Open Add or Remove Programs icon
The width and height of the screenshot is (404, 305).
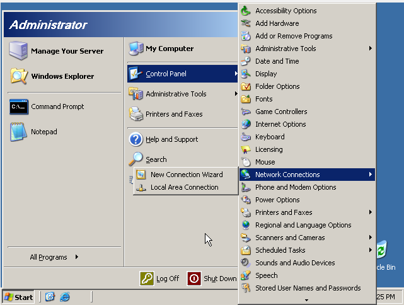pyautogui.click(x=246, y=36)
